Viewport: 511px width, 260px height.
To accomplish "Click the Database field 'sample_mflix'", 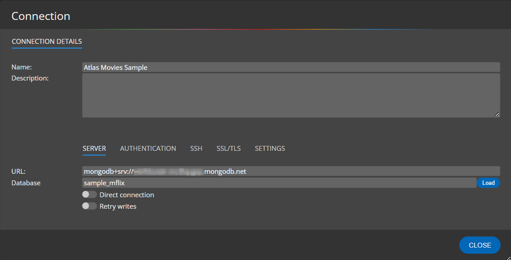I will pos(279,183).
